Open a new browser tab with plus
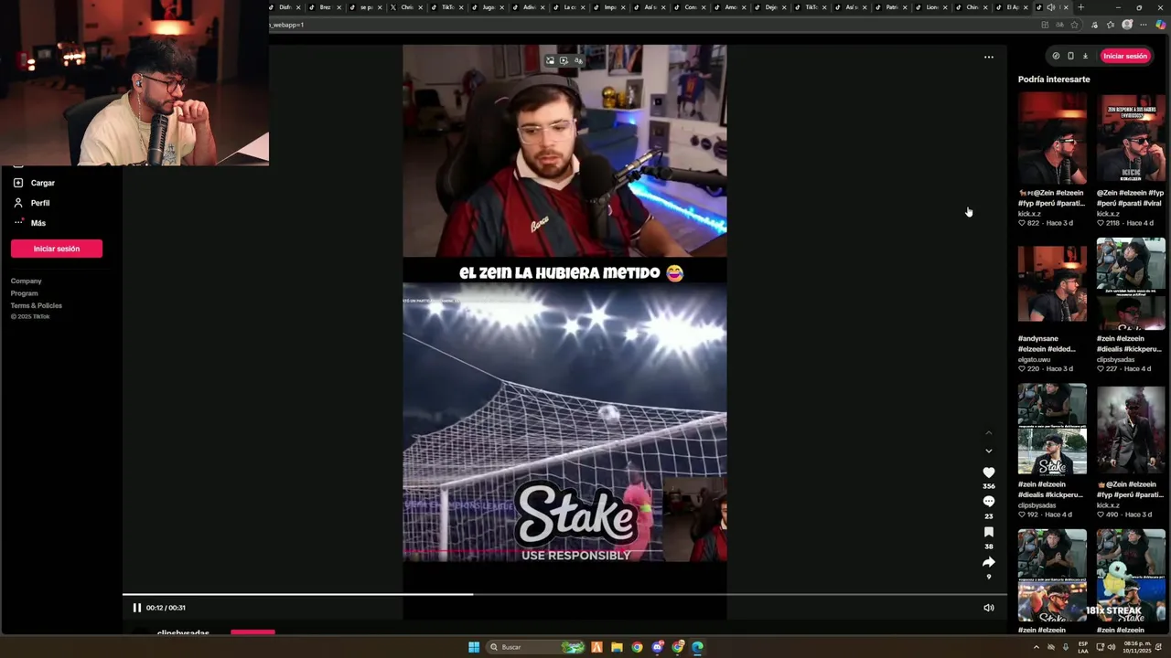The height and width of the screenshot is (658, 1171). (1080, 7)
